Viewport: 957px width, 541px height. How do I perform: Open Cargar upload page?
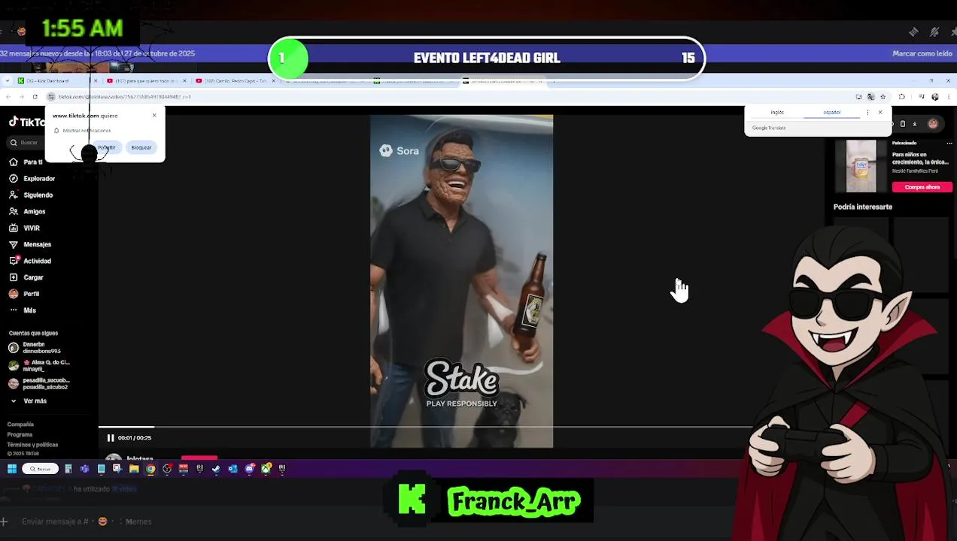pos(26,278)
